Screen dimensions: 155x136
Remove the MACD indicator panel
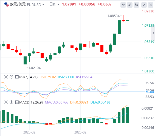click(6, 102)
